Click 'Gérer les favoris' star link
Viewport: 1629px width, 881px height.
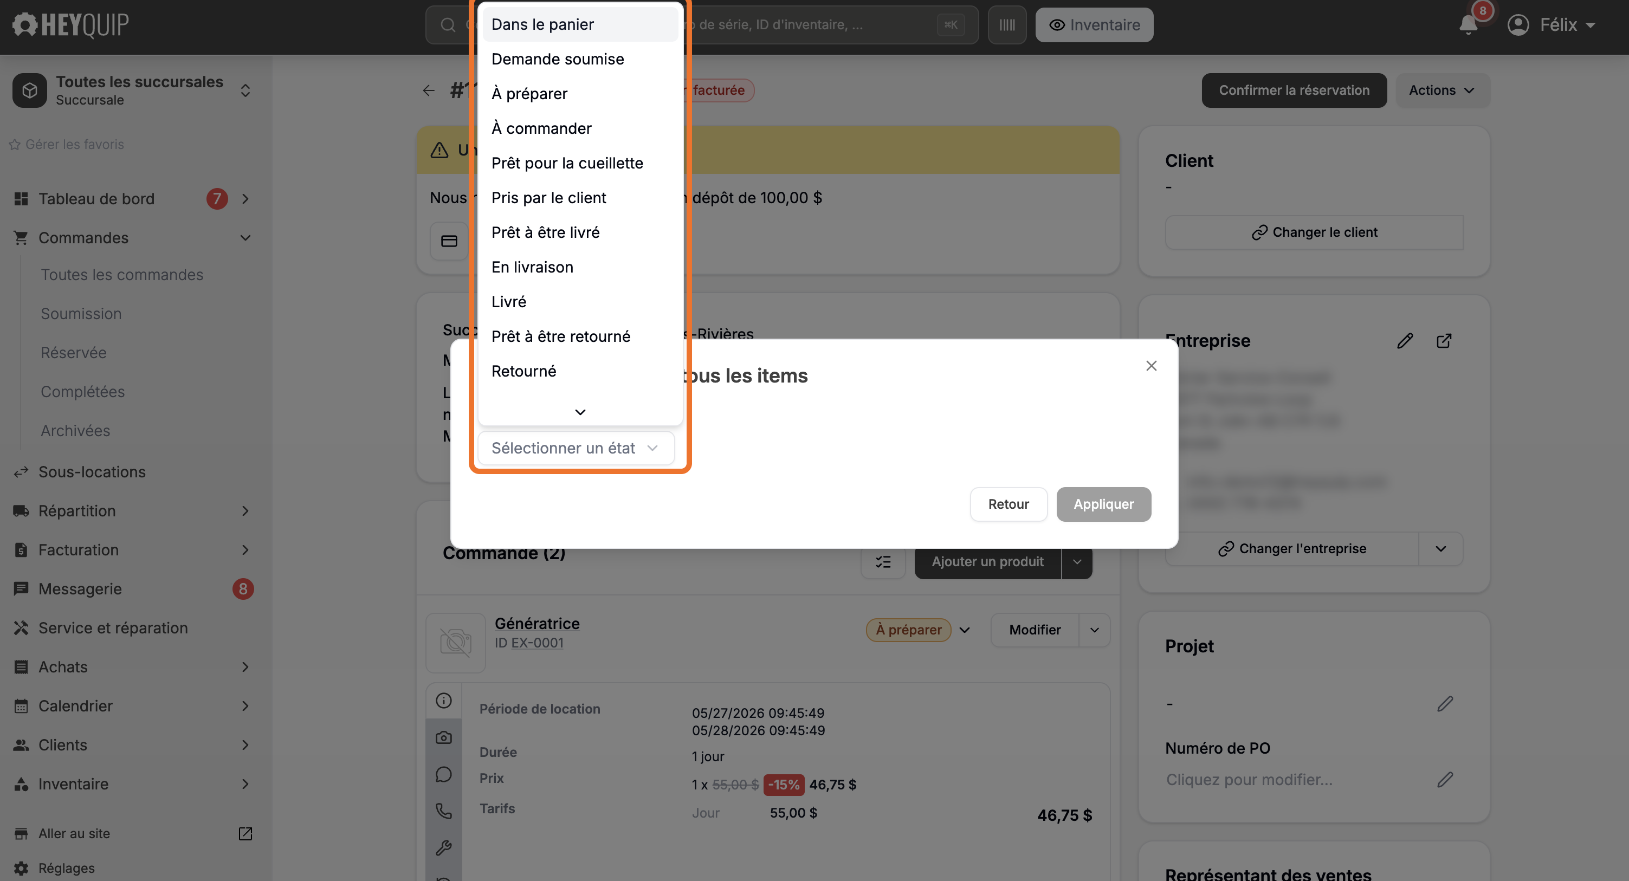(x=67, y=144)
